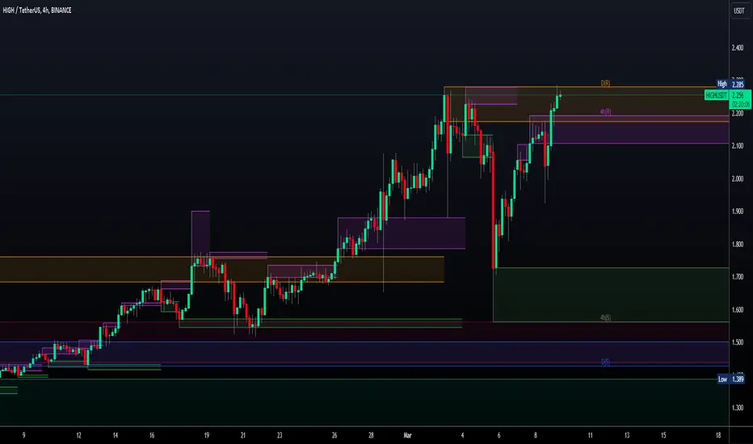Viewport: 753px width, 444px height.
Task: Click date 13 on the time axis
Action: pos(627,435)
